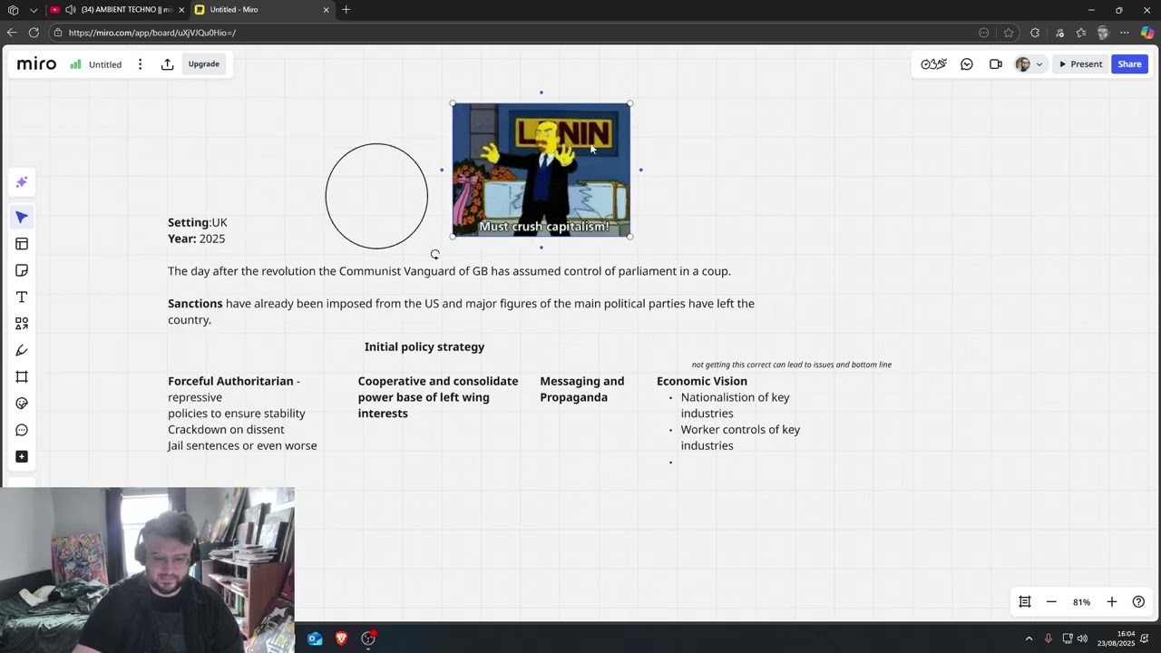Image resolution: width=1161 pixels, height=653 pixels.
Task: Click the empty circle shape outline
Action: coord(376,196)
